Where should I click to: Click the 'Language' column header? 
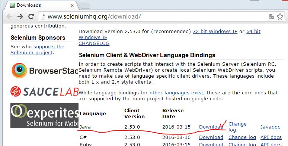click(x=93, y=114)
